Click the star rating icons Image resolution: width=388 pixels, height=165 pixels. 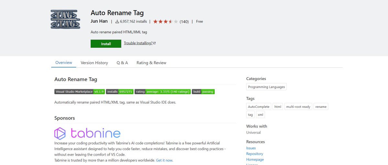166,22
